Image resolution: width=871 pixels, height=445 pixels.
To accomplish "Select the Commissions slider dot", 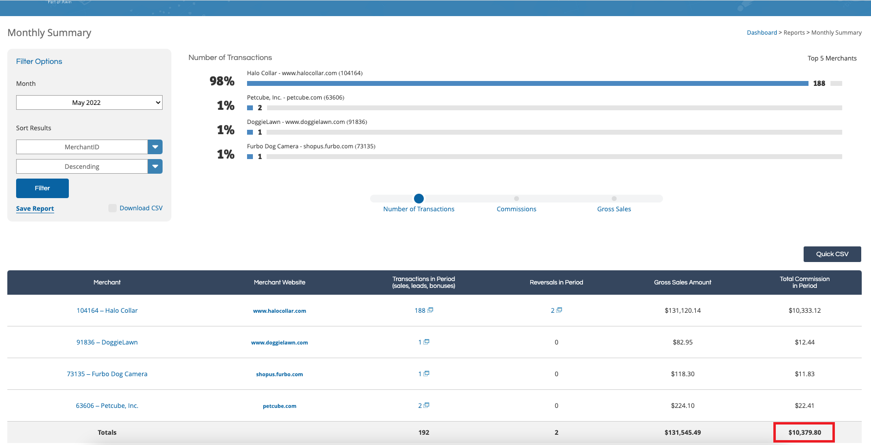I will [x=517, y=199].
